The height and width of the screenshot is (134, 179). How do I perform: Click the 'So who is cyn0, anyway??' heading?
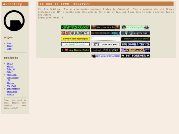coord(106,4)
